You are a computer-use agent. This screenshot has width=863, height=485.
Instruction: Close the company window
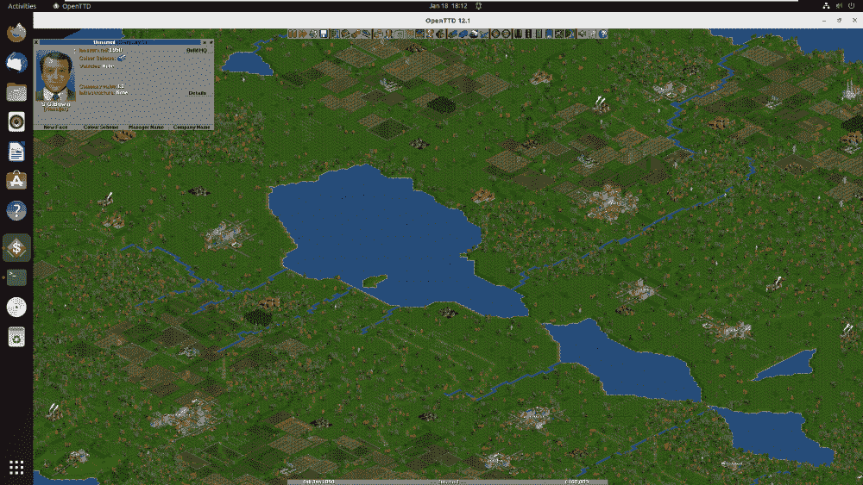pos(36,42)
